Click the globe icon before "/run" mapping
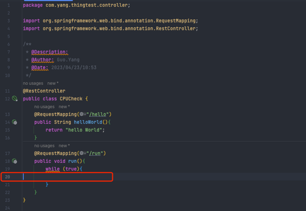Viewport: 306px width, 211px height. 82,153
